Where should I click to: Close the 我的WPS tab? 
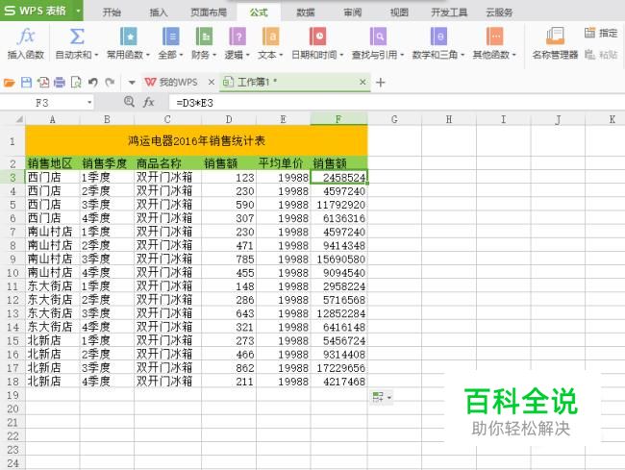pos(212,82)
